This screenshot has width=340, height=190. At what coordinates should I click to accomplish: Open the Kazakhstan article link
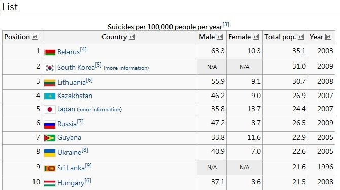pos(75,96)
